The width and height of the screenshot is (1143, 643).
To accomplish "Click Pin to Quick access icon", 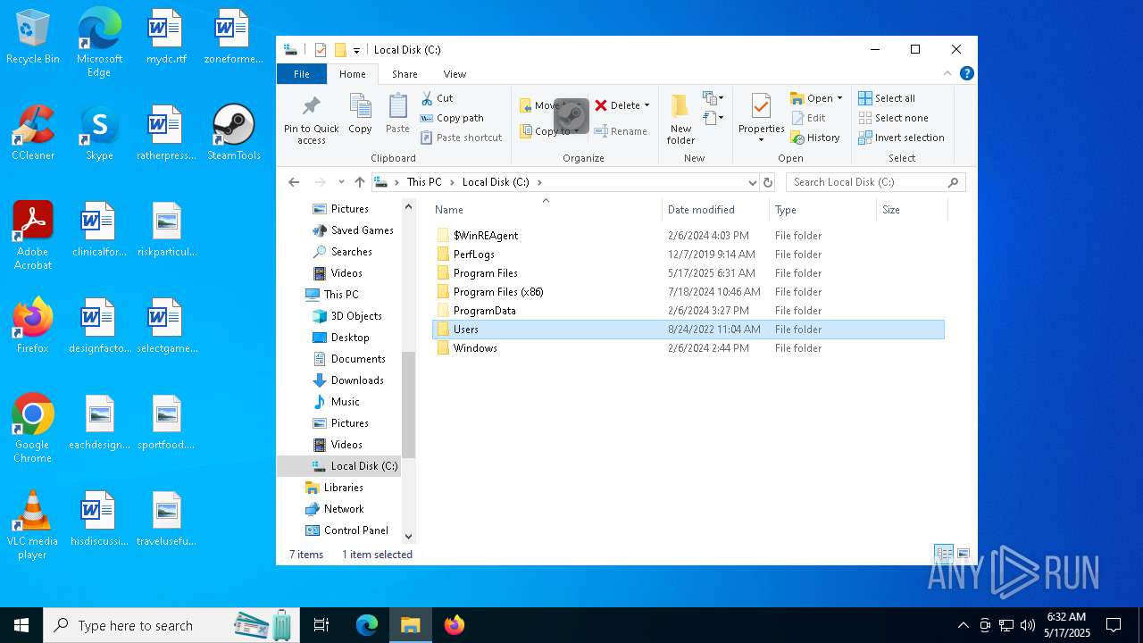I will click(x=311, y=119).
